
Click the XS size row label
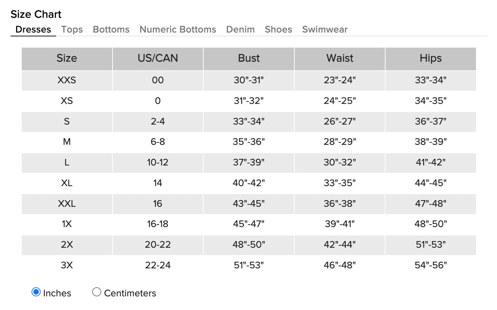pyautogui.click(x=67, y=101)
